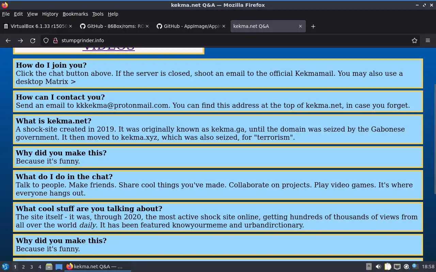The height and width of the screenshot is (272, 436).
Task: Close the GitHub 86Box/roms tab
Action: tap(147, 26)
